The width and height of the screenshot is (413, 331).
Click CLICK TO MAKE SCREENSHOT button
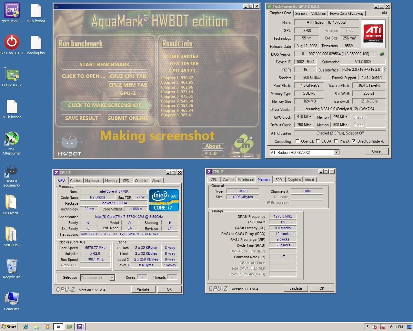point(105,105)
